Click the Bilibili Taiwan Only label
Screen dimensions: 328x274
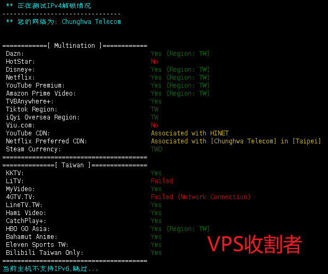click(45, 253)
